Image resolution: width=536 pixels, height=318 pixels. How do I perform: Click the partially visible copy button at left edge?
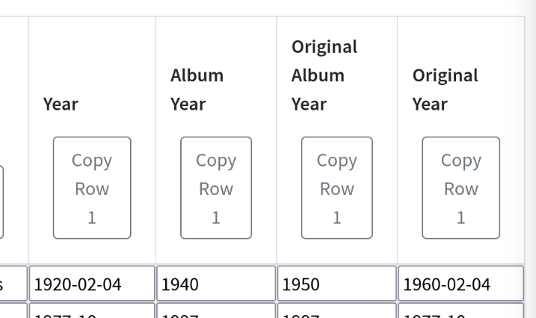(1, 202)
